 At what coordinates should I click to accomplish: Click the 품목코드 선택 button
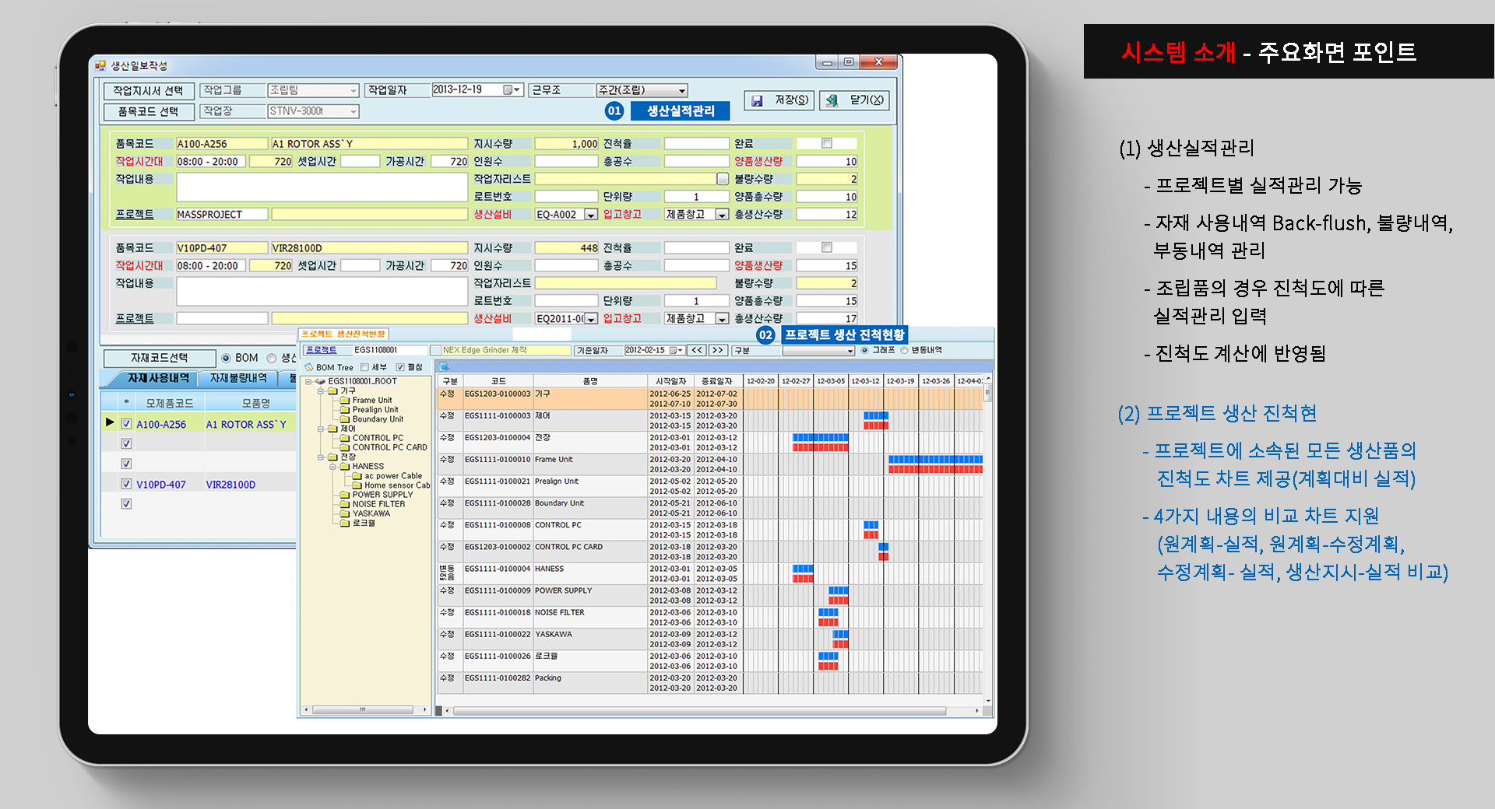point(148,112)
